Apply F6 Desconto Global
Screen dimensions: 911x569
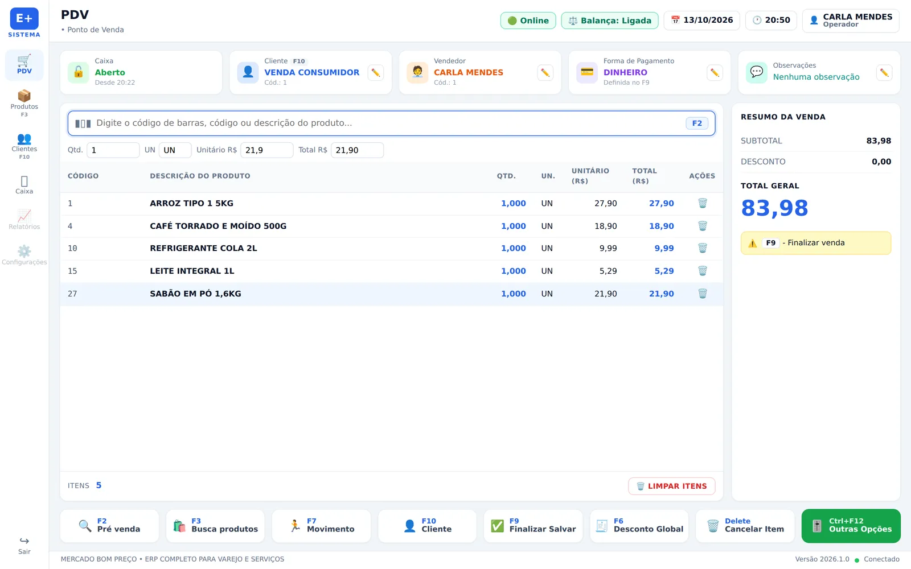coord(639,526)
